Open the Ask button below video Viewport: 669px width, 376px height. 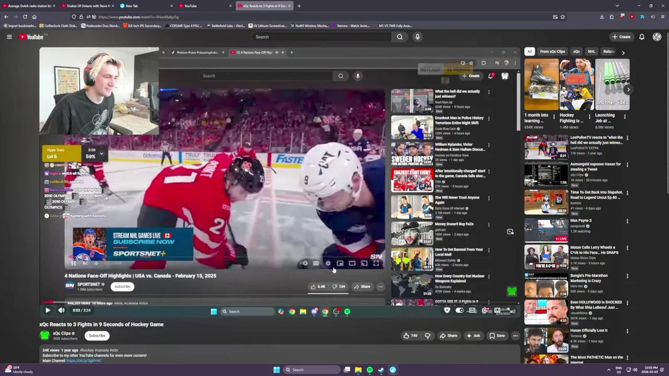[474, 336]
